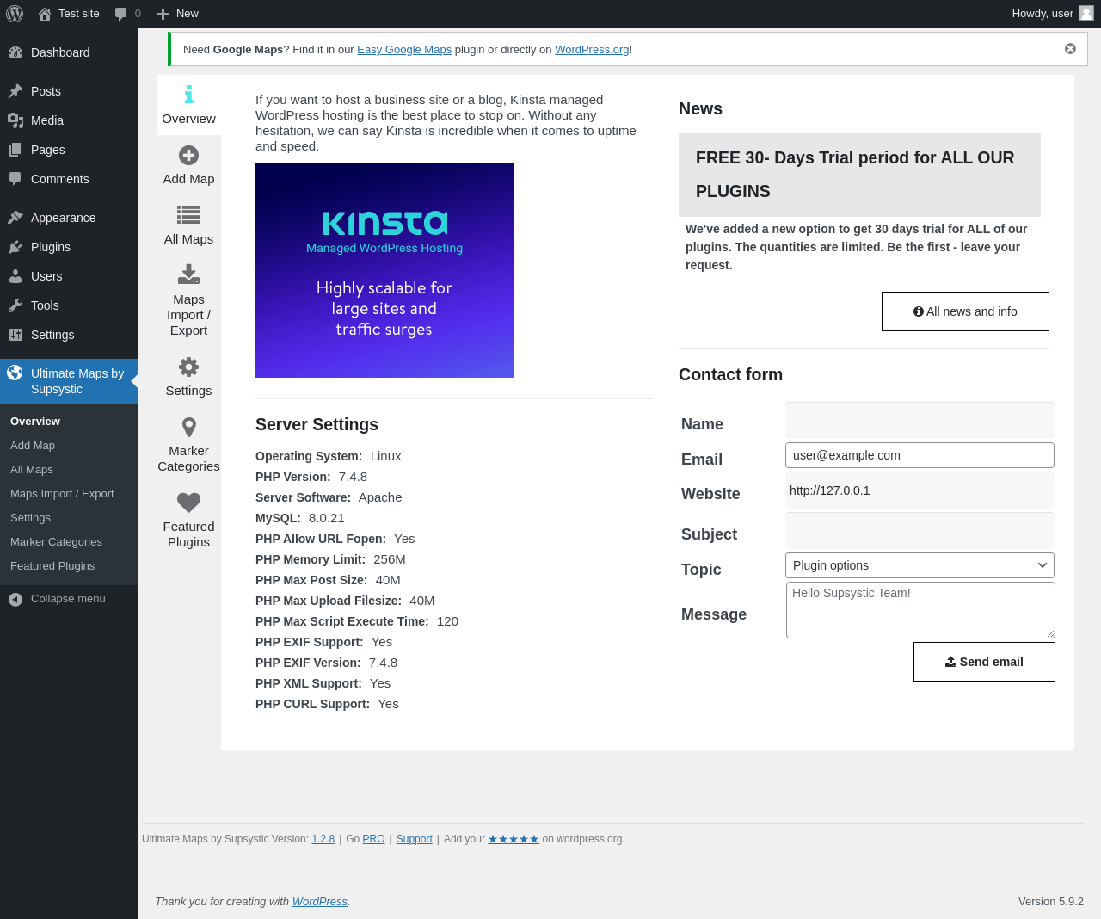Click the FREE 30-Days Trial news headline
1101x919 pixels.
click(859, 175)
